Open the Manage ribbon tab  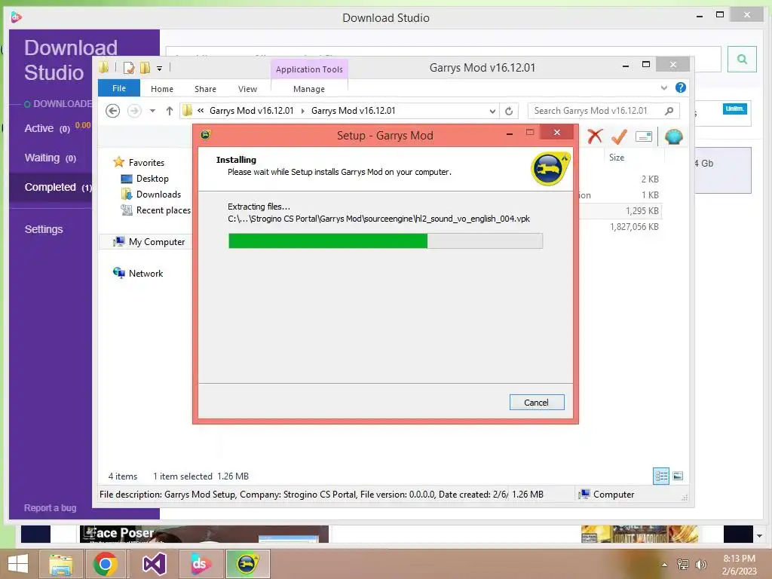[x=309, y=89]
